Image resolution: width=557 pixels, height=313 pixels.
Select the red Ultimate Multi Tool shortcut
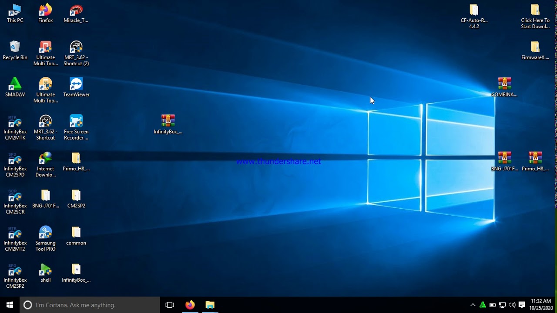(45, 53)
